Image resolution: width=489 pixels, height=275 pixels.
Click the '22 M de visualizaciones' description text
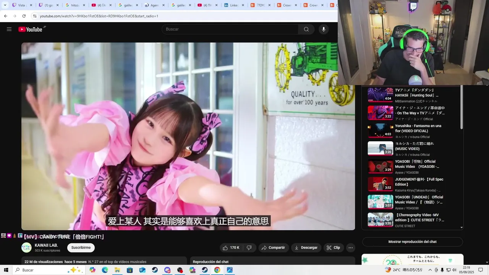[44, 262]
